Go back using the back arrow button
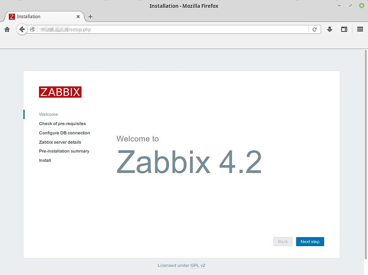Image resolution: width=368 pixels, height=275 pixels. (22, 29)
